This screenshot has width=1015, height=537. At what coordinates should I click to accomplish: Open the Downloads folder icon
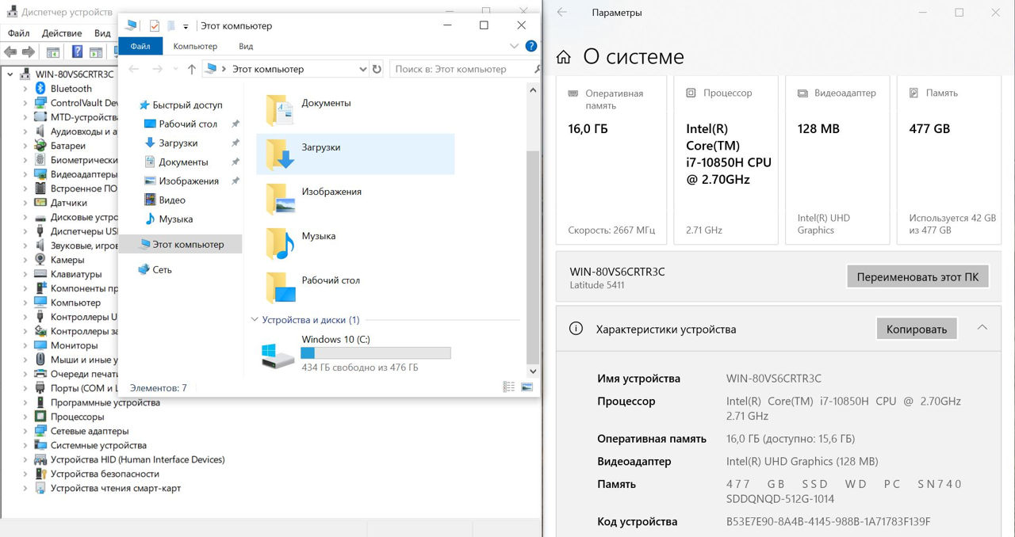coord(280,154)
